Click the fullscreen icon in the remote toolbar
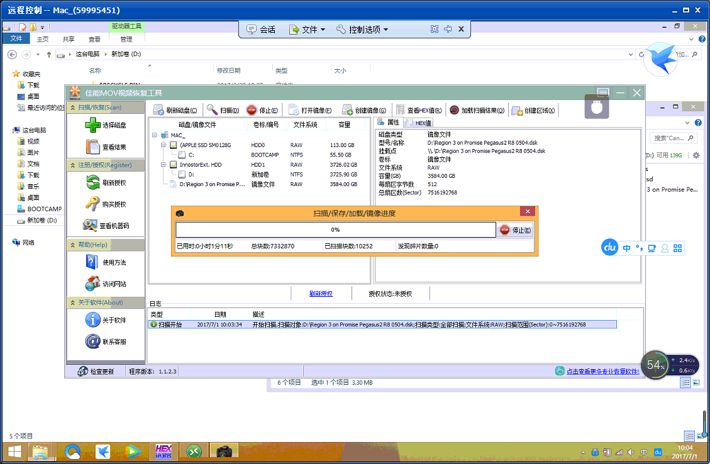 pos(435,29)
